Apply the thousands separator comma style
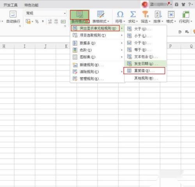The image size is (195, 187). (x=43, y=21)
